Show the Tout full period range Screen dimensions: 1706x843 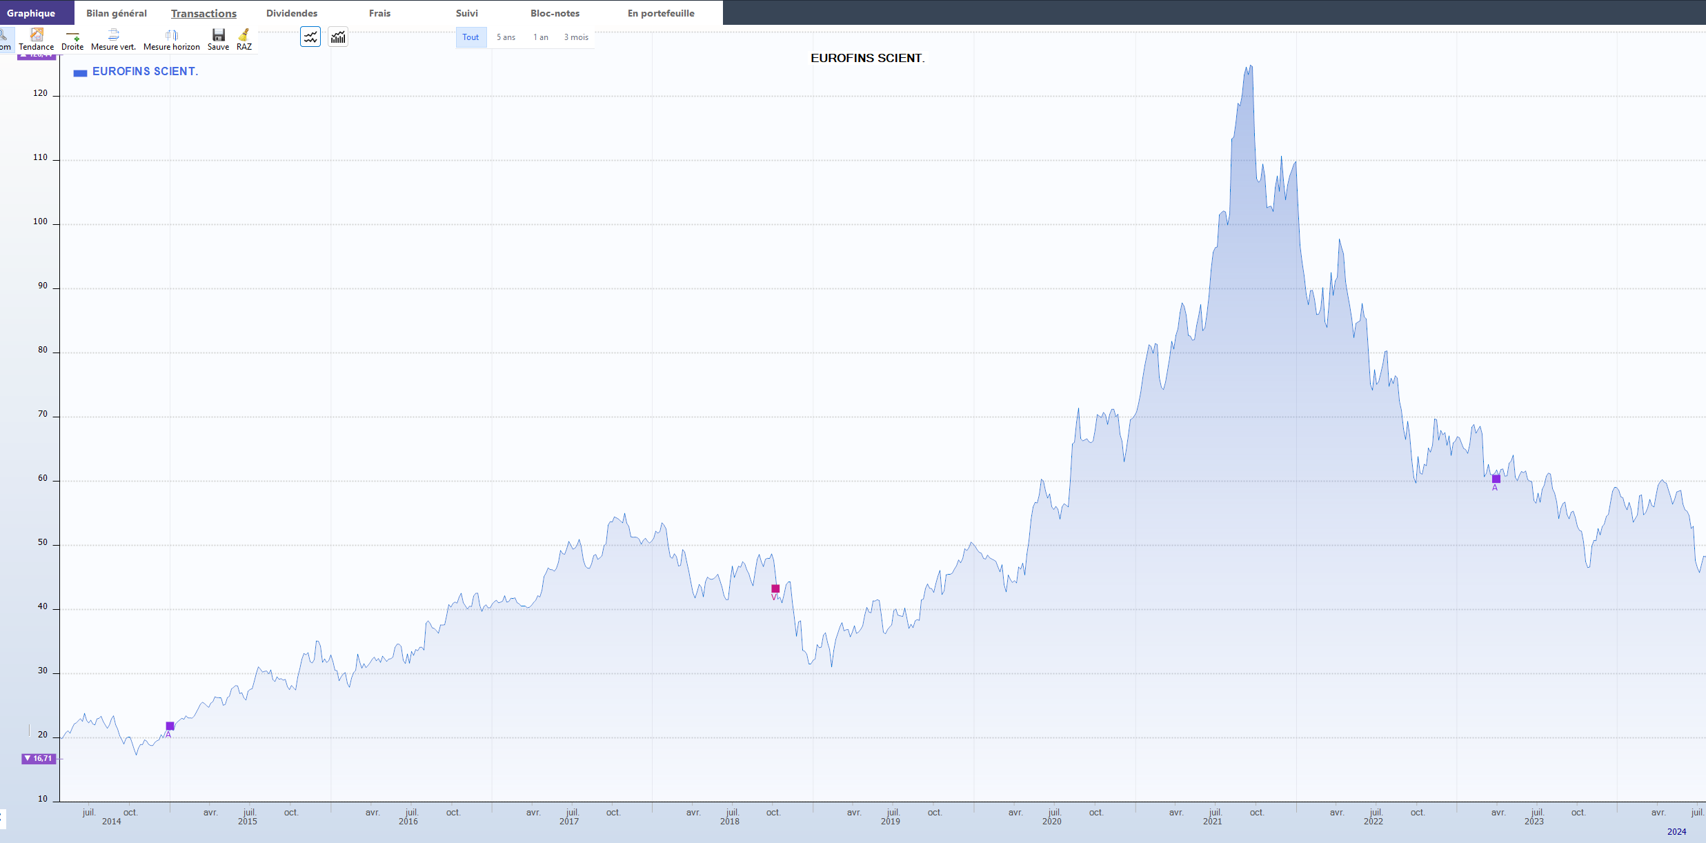(470, 37)
